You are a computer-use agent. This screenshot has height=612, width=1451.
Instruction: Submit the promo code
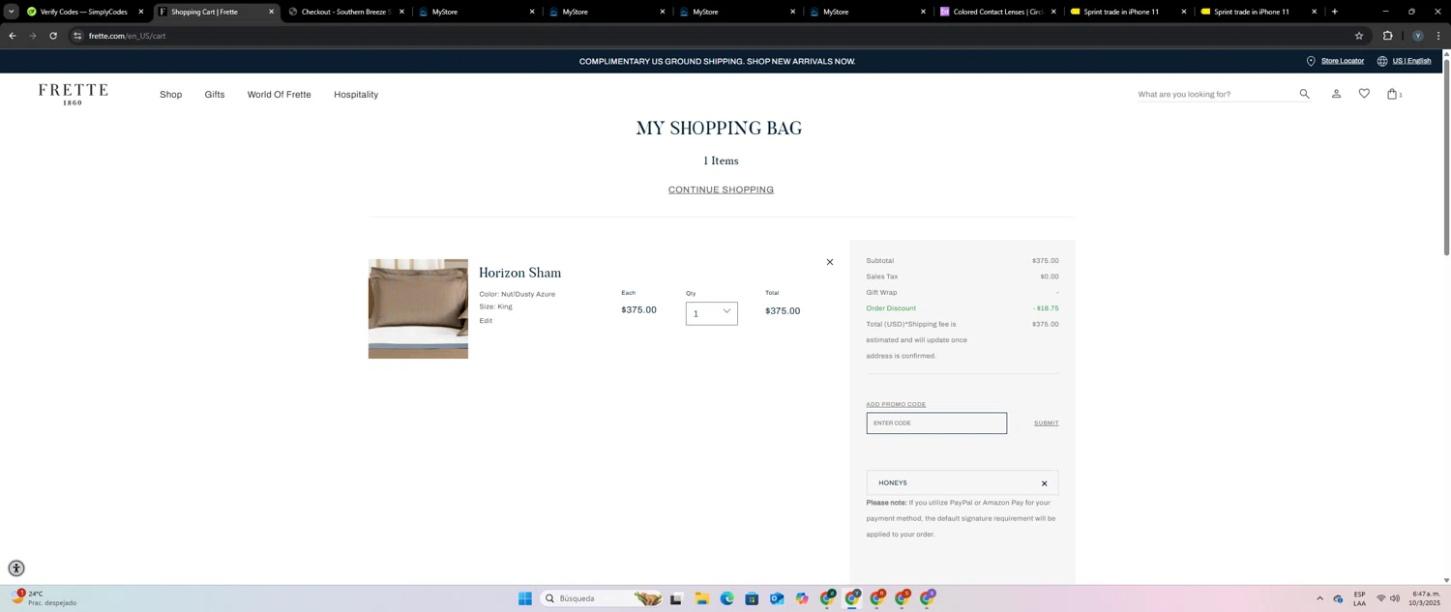coord(1046,423)
